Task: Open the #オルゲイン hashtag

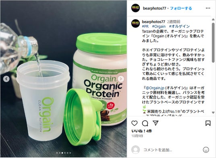Action: [179, 26]
